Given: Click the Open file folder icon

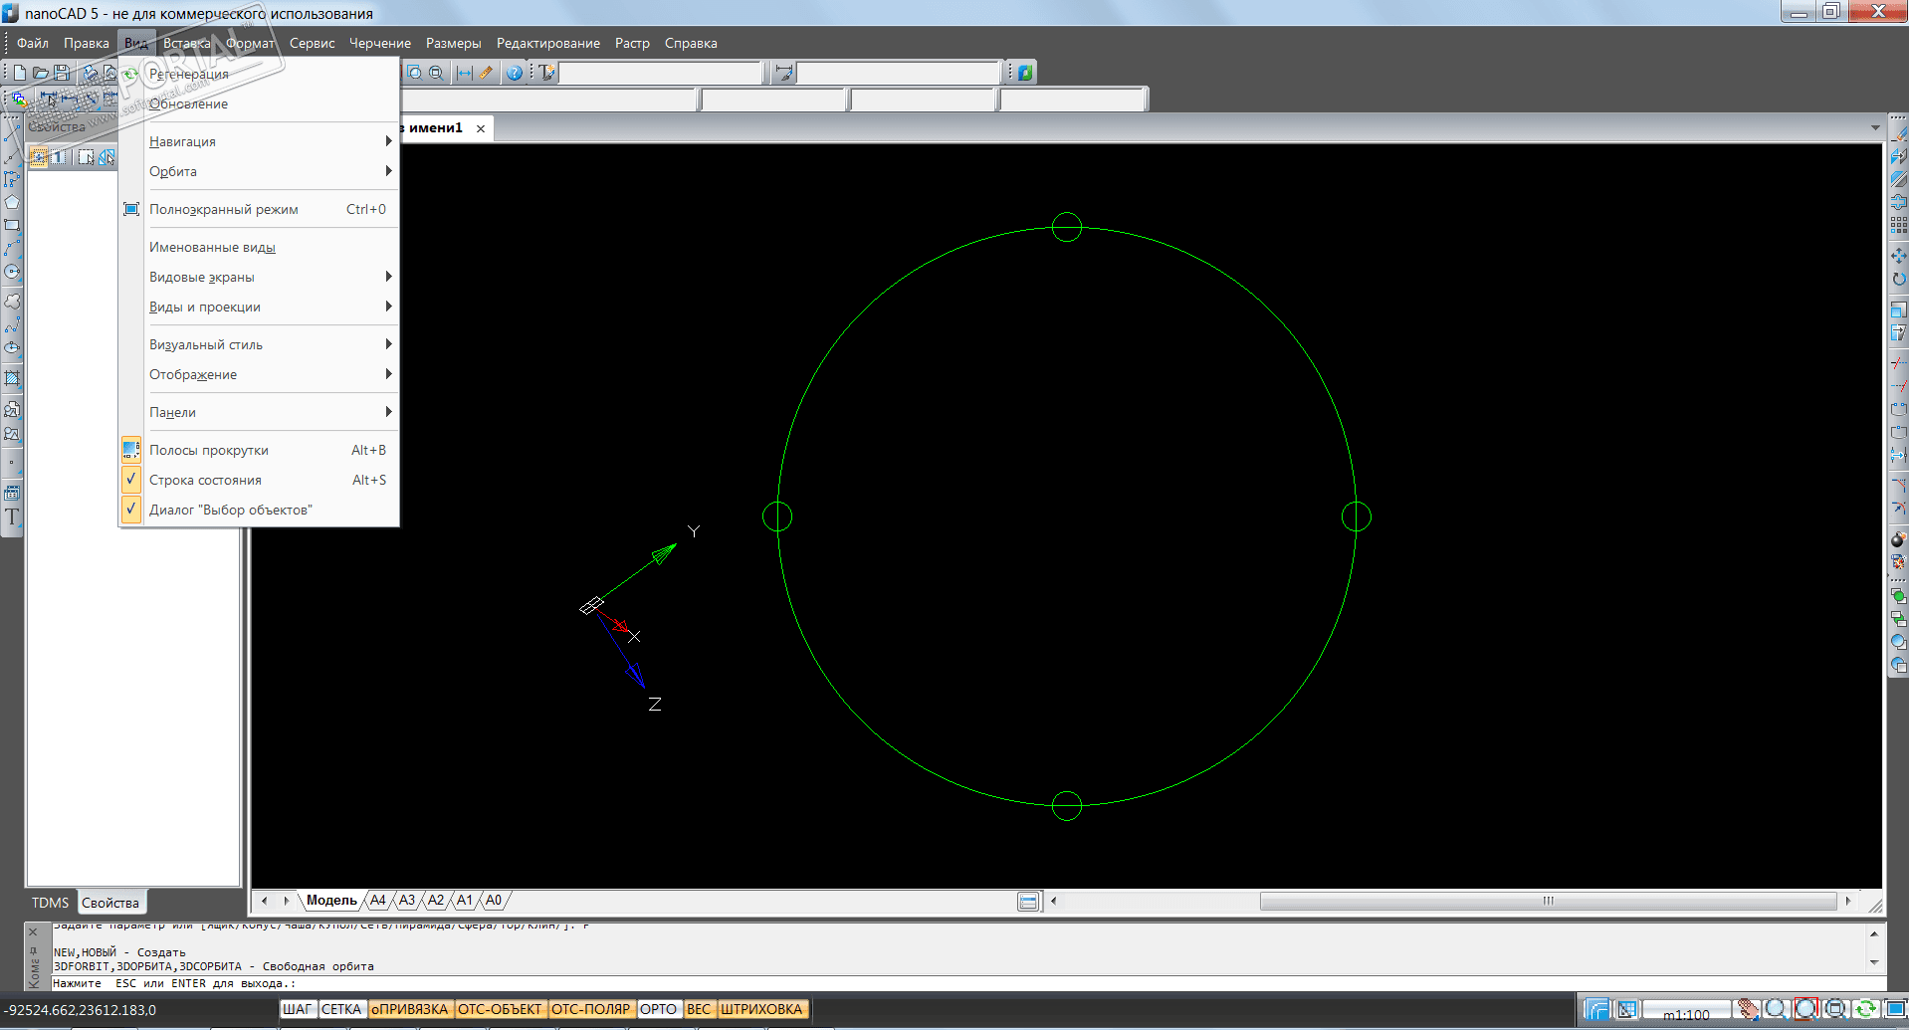Looking at the screenshot, I should [41, 73].
